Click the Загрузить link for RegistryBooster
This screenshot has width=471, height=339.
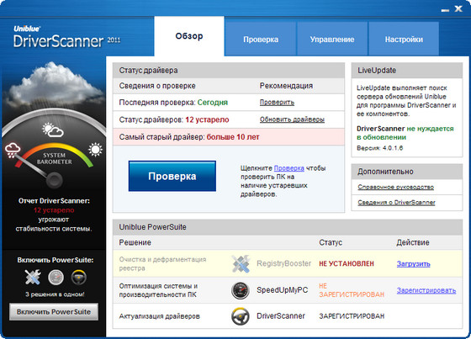click(x=413, y=264)
